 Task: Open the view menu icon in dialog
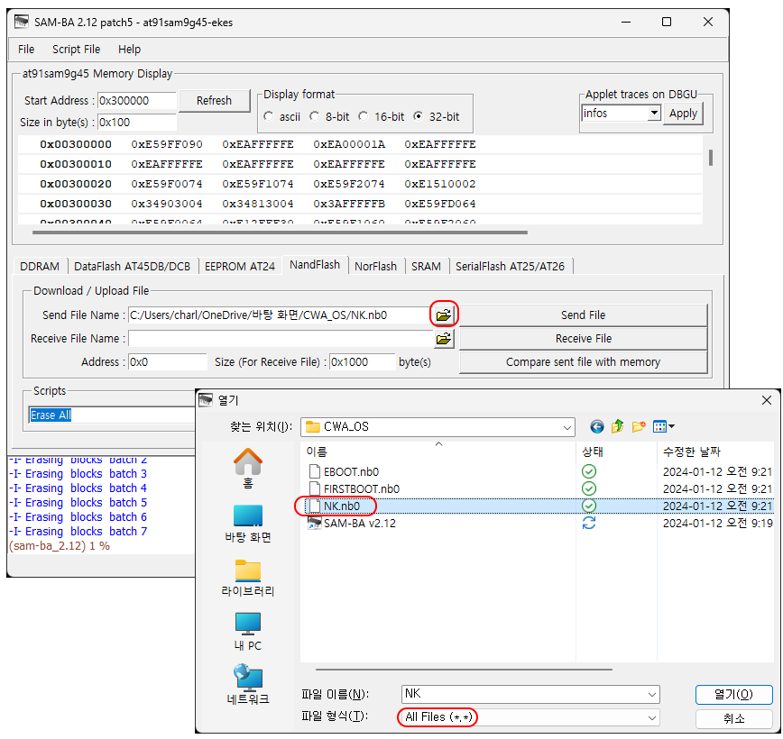663,426
